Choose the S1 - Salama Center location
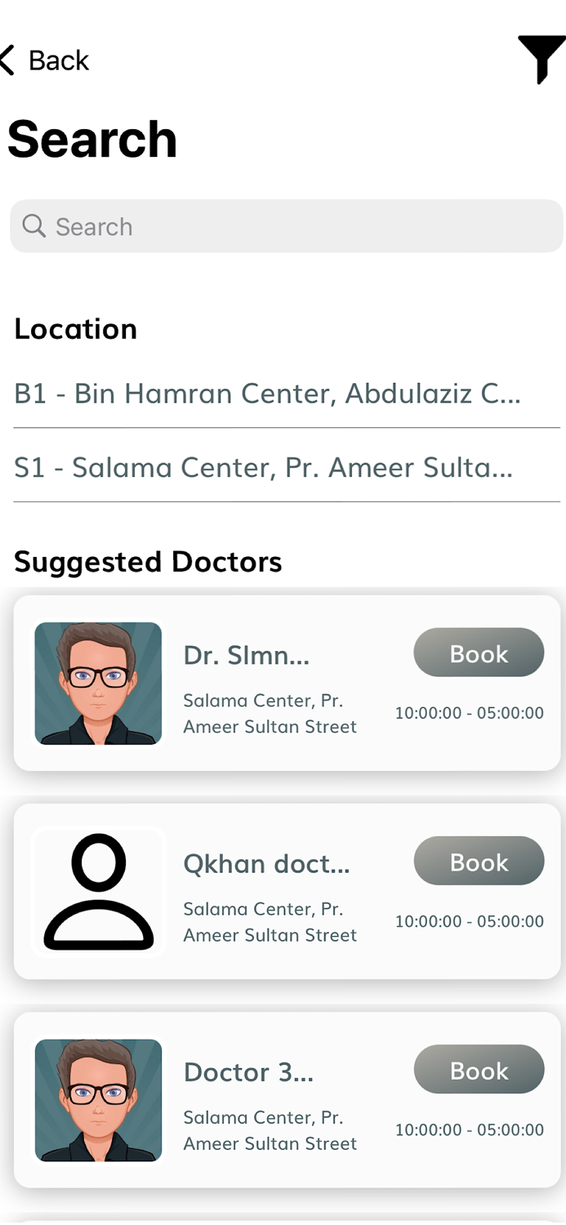The image size is (566, 1225). click(x=263, y=467)
